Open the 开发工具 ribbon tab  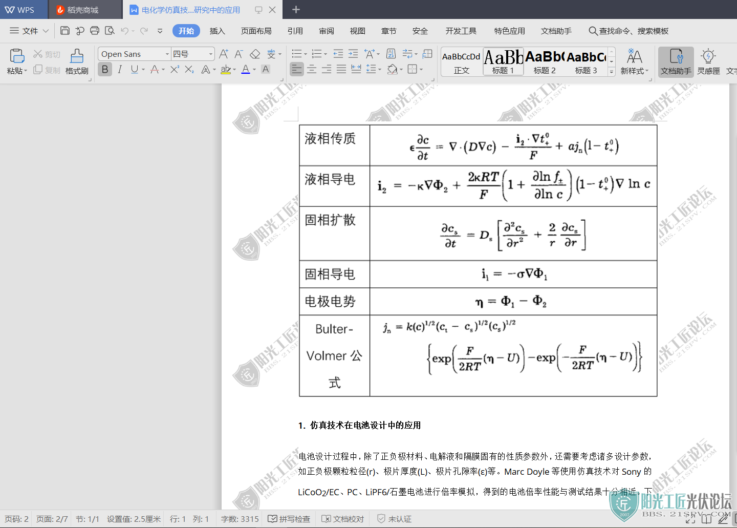[x=461, y=31]
